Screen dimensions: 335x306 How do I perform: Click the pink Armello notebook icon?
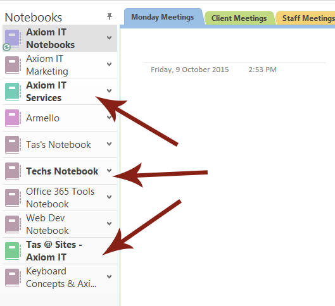tap(13, 118)
